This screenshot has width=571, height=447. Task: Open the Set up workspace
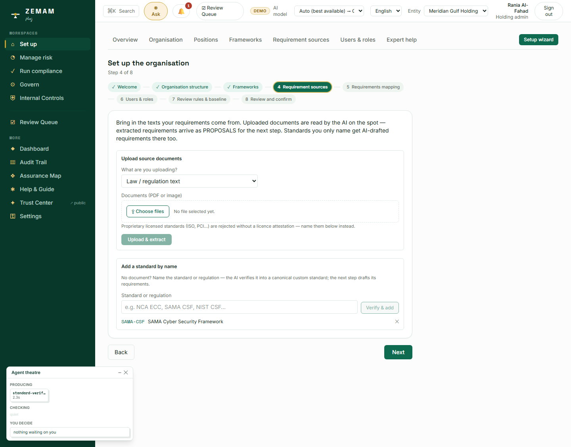point(48,44)
